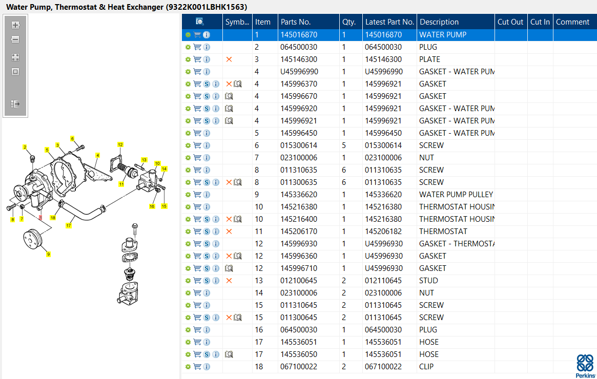Viewport: 597px width, 379px height.
Task: Select callout 13 on the diagram
Action: point(144,160)
